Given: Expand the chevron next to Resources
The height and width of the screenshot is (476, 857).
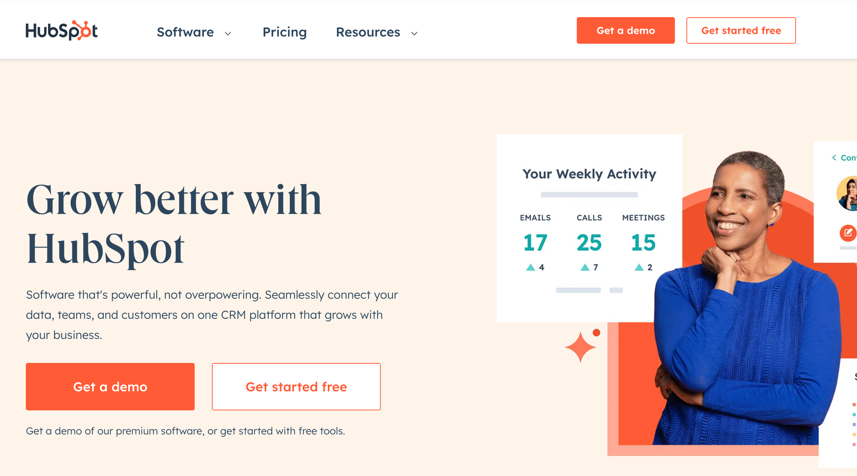Looking at the screenshot, I should point(414,33).
